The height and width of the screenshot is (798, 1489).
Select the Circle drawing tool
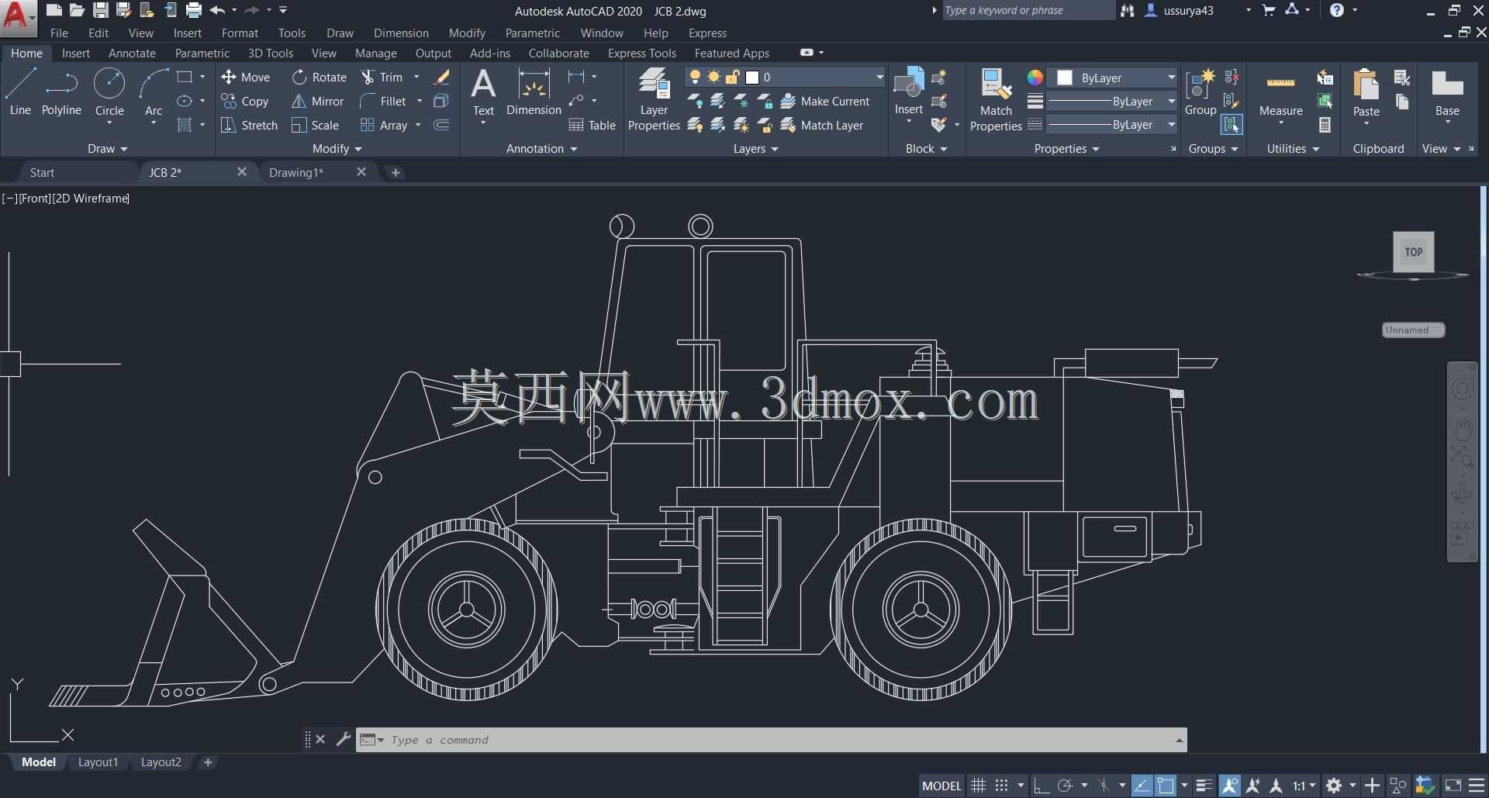[x=109, y=92]
